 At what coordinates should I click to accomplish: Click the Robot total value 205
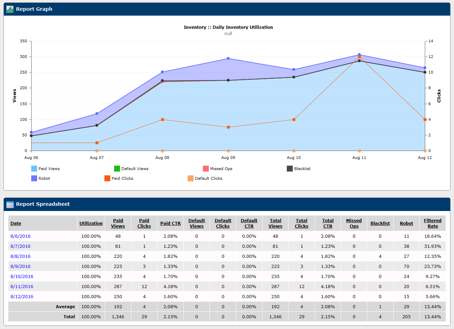tap(406, 317)
